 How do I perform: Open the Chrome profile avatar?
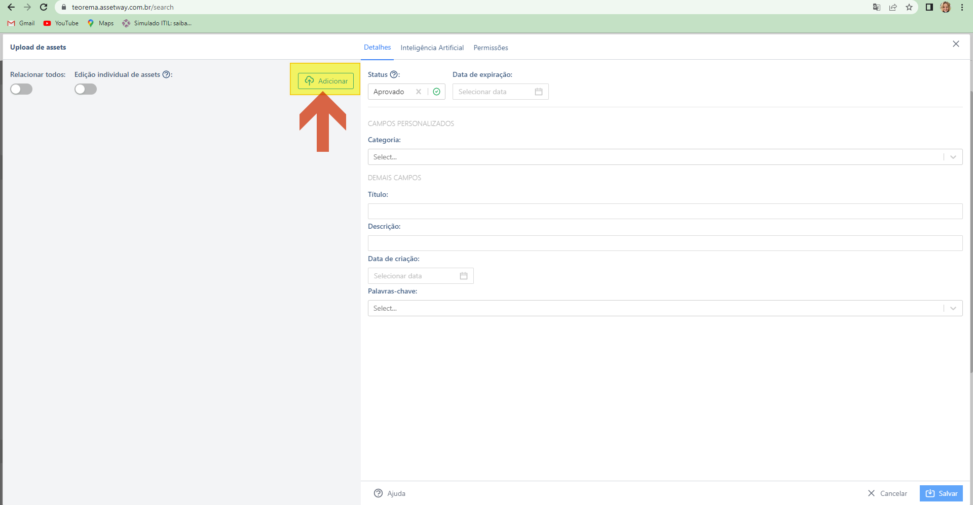click(x=946, y=7)
